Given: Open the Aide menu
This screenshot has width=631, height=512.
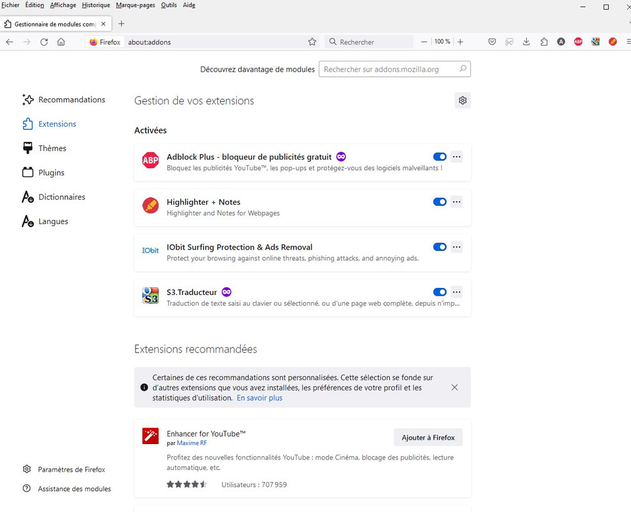Looking at the screenshot, I should pyautogui.click(x=189, y=5).
